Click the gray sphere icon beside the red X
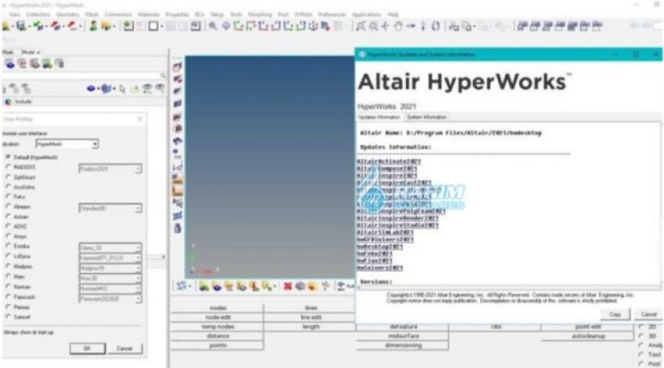Viewport: 664px width, 368px height. pos(300,286)
